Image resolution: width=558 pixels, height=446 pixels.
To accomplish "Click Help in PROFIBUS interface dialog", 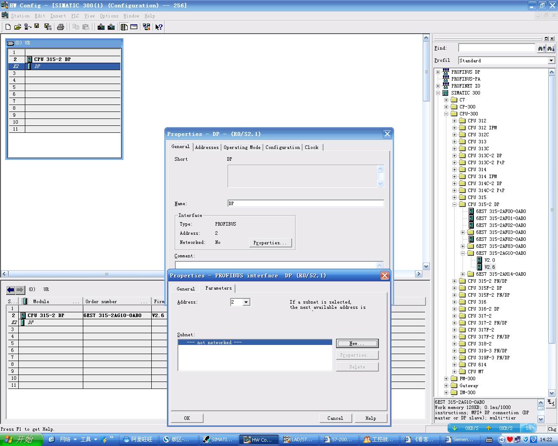I will (371, 418).
